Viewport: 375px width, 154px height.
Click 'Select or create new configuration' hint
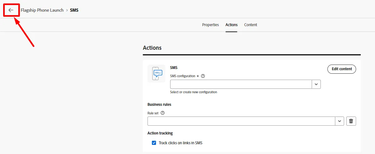tap(193, 92)
